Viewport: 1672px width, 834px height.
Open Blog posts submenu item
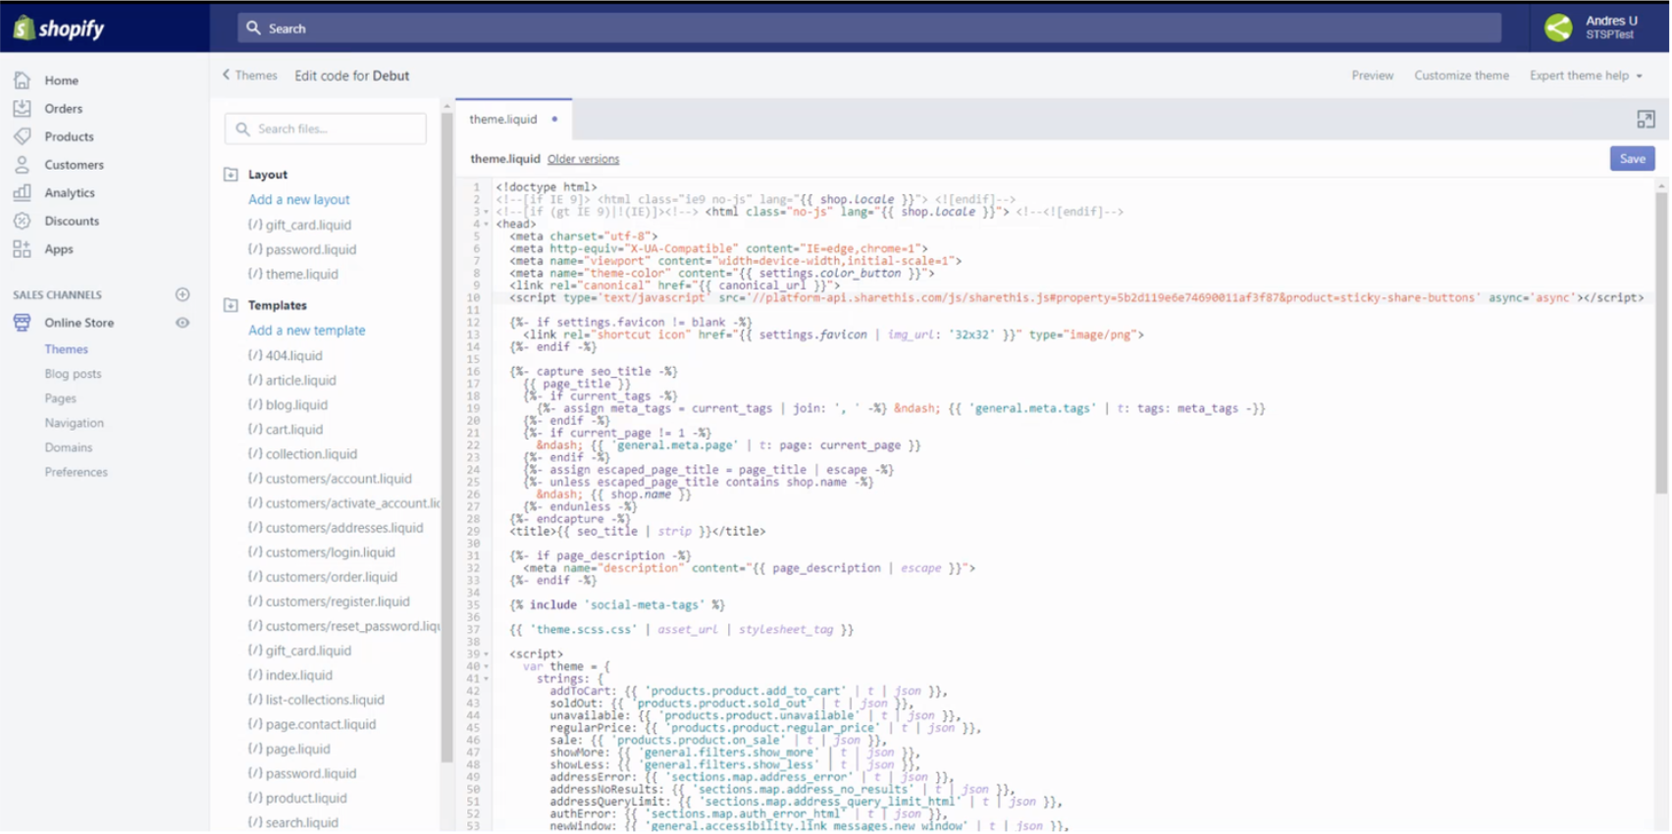point(73,374)
